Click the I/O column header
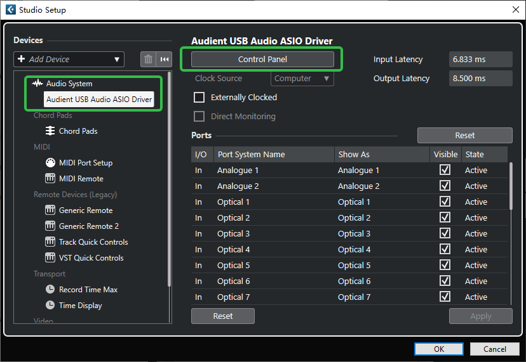The image size is (526, 362). 202,155
